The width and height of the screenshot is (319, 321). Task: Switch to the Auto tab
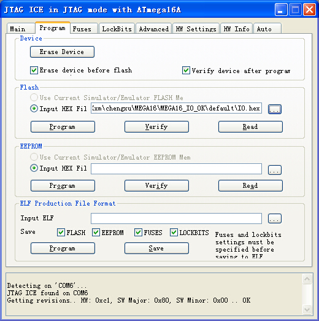(x=267, y=29)
